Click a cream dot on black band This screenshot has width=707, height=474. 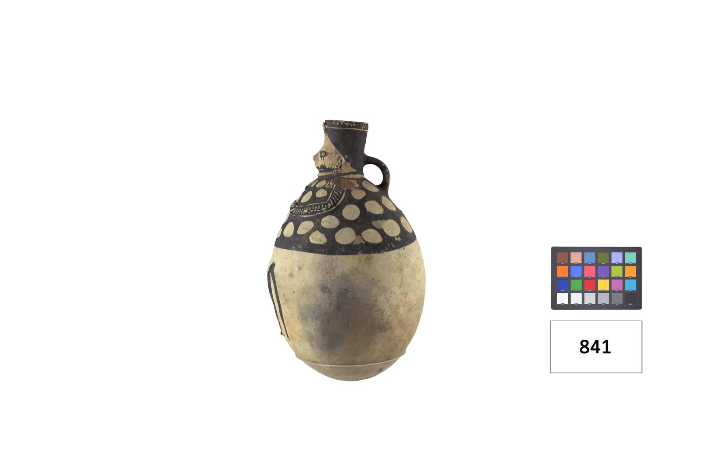pyautogui.click(x=350, y=212)
